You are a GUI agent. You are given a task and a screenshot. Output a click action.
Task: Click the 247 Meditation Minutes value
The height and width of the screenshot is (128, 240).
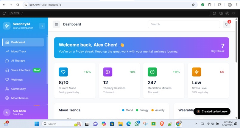(152, 82)
